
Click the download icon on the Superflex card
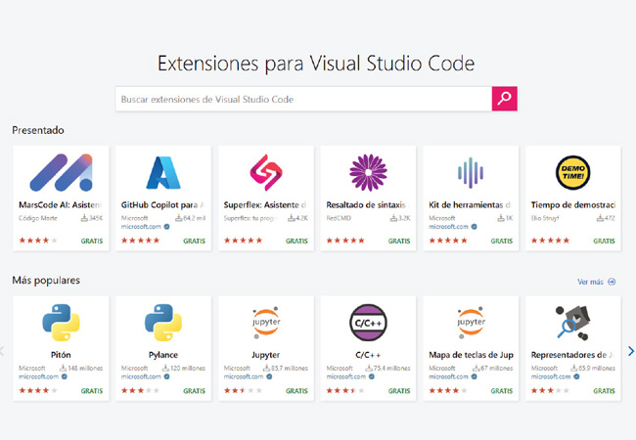(x=292, y=218)
